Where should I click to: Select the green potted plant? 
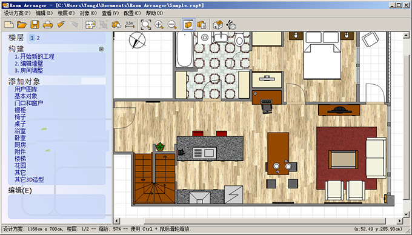coord(160,147)
